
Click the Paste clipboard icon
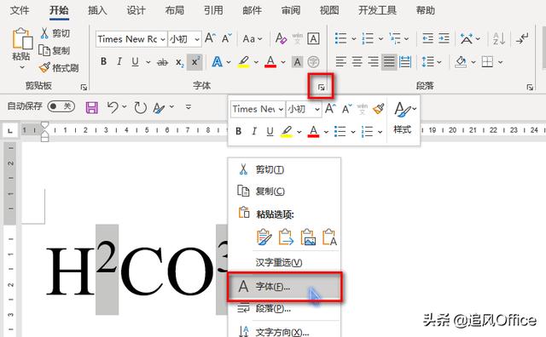22,38
